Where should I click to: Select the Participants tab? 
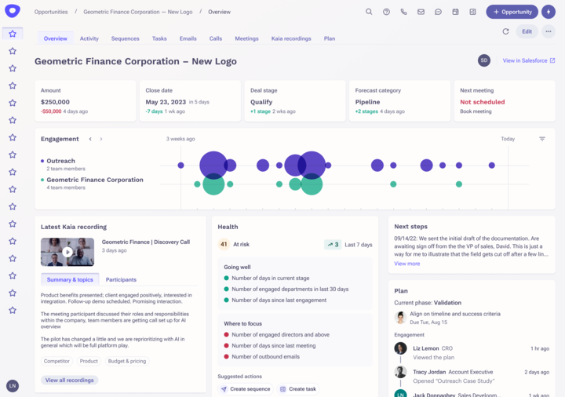[121, 279]
